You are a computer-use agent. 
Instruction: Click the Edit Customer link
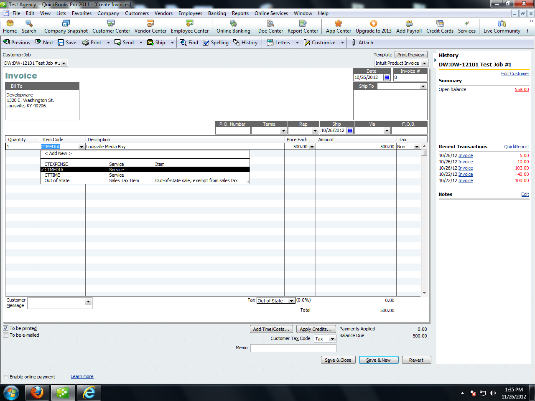(515, 74)
